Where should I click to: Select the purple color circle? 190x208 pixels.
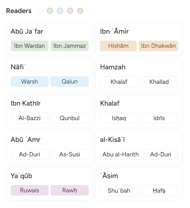coord(70,11)
